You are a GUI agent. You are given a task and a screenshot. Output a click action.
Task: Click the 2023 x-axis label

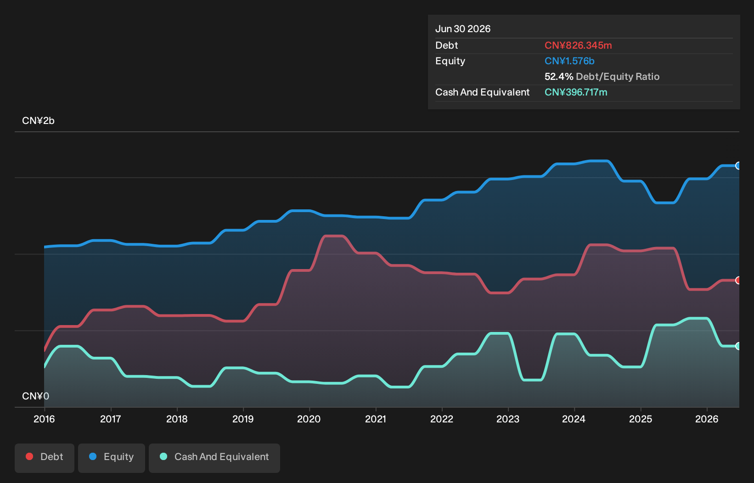pos(508,419)
